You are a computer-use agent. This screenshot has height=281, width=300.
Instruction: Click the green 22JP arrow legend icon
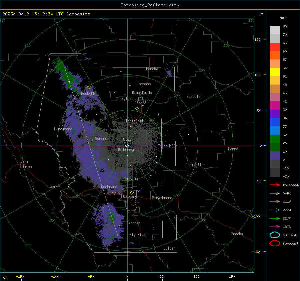275,218
